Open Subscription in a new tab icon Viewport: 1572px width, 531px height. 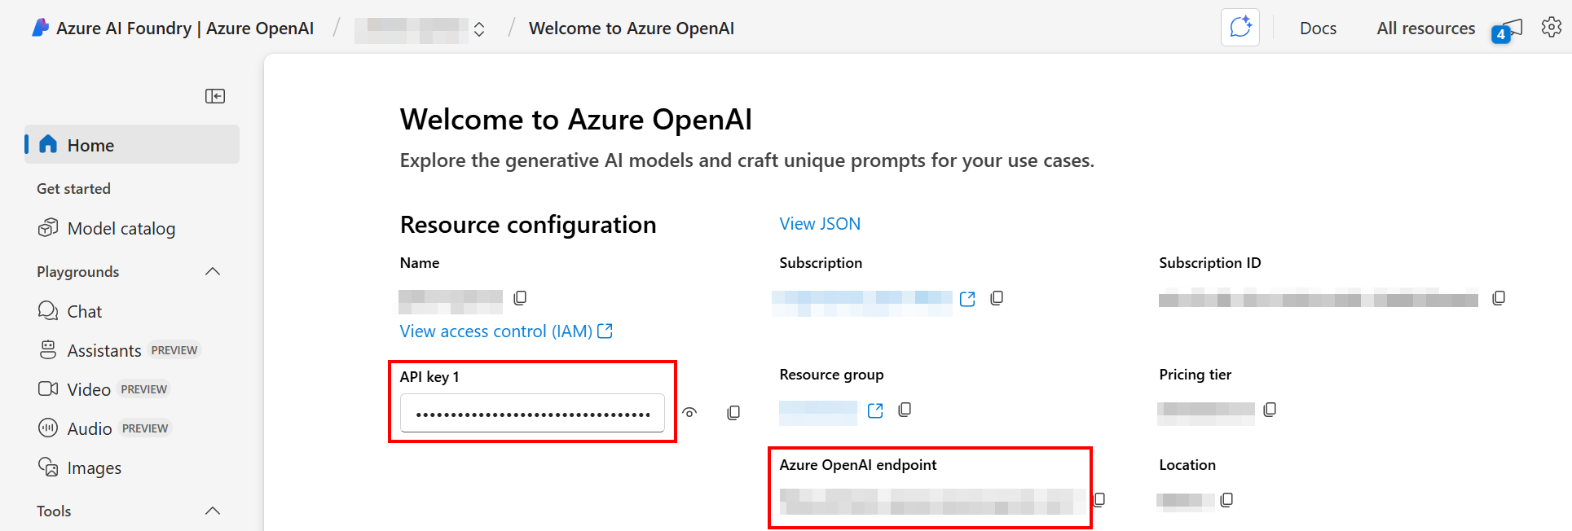967,299
